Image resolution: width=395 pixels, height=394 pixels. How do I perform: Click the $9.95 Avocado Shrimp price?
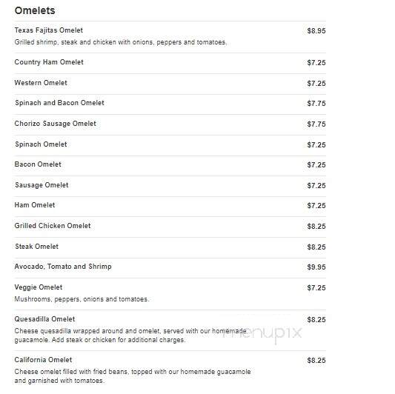pyautogui.click(x=316, y=267)
